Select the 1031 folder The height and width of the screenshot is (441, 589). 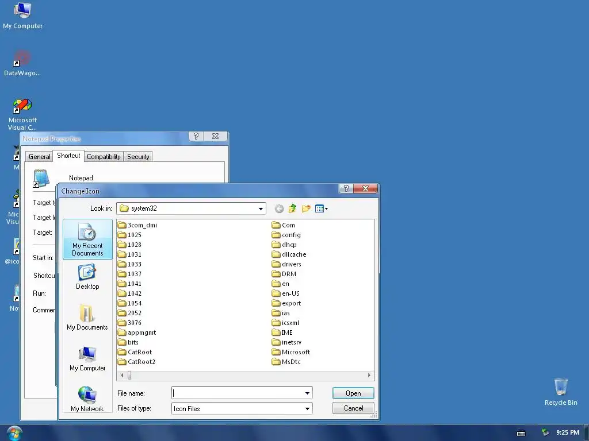coord(129,254)
